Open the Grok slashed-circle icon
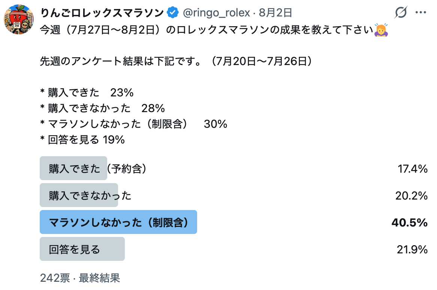 tap(401, 12)
